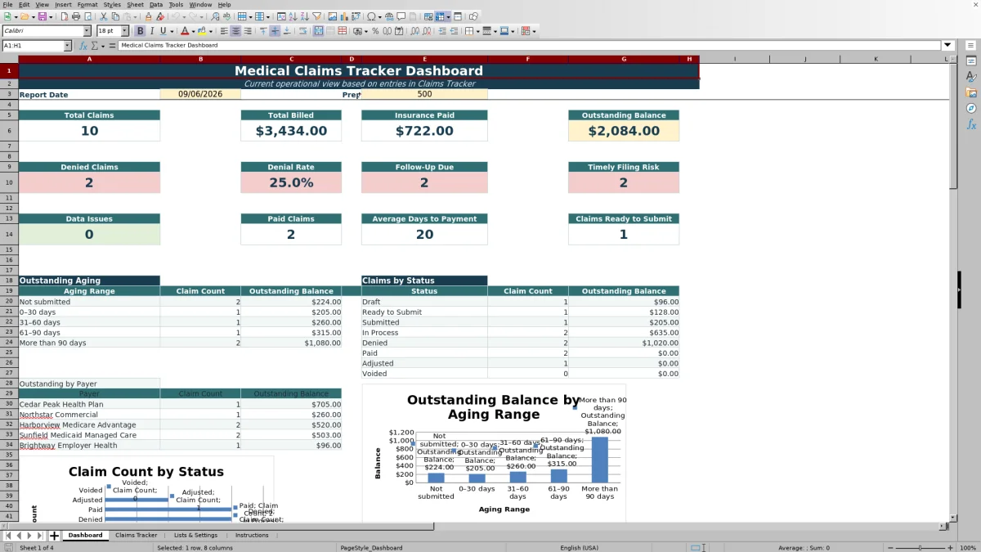Open the sidebar Styles icon
This screenshot has width=981, height=552.
pos(971,77)
